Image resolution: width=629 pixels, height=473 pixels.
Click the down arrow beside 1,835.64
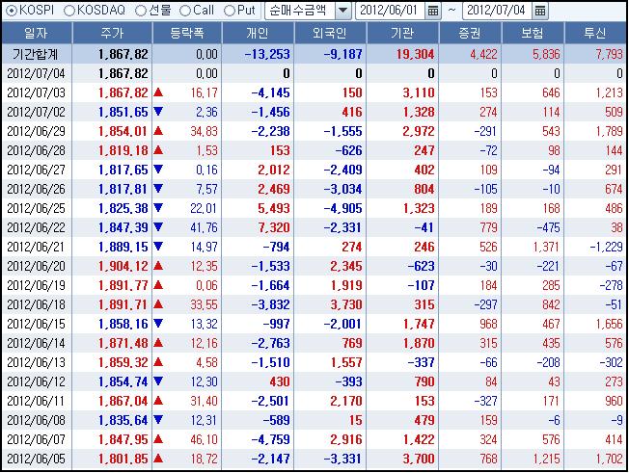(158, 419)
